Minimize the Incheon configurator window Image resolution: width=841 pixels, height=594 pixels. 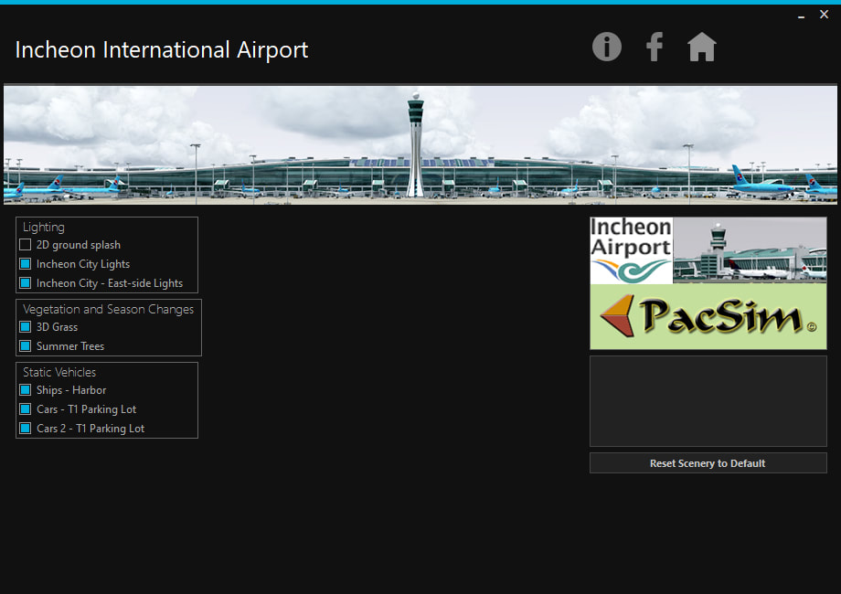point(801,16)
